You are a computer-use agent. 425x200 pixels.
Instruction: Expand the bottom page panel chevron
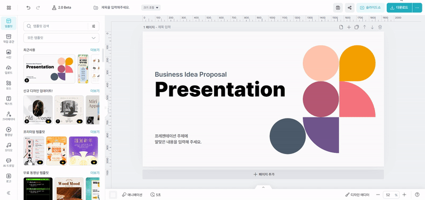[263, 187]
